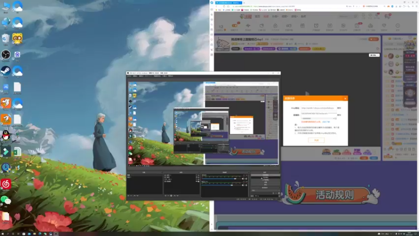
Task: Launch Steam from the desktop
Action: tap(6, 71)
